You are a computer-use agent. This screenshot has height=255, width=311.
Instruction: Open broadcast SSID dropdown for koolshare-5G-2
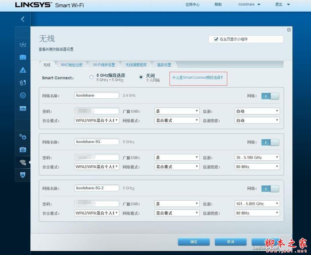point(177,204)
